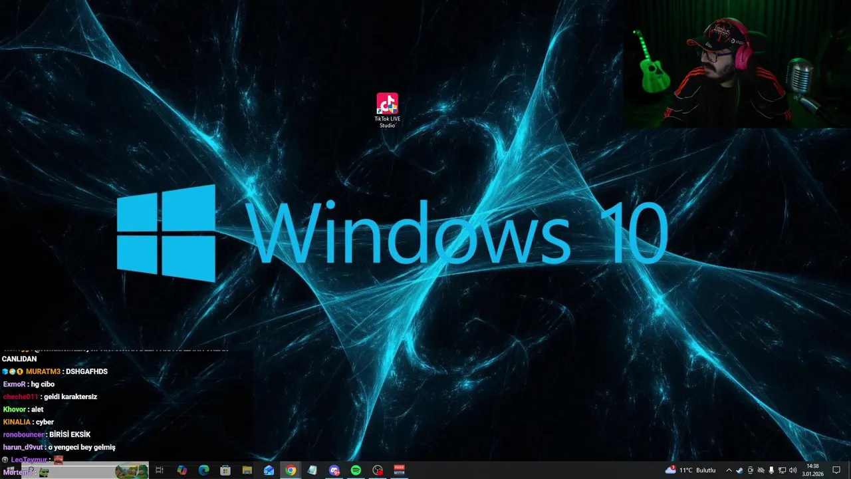The width and height of the screenshot is (851, 479).
Task: Open Spotify from the taskbar
Action: point(356,470)
